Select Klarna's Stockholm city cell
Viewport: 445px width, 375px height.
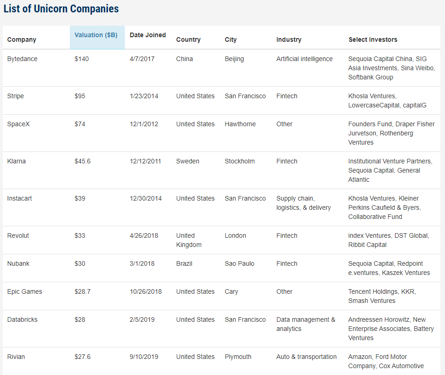tap(240, 161)
